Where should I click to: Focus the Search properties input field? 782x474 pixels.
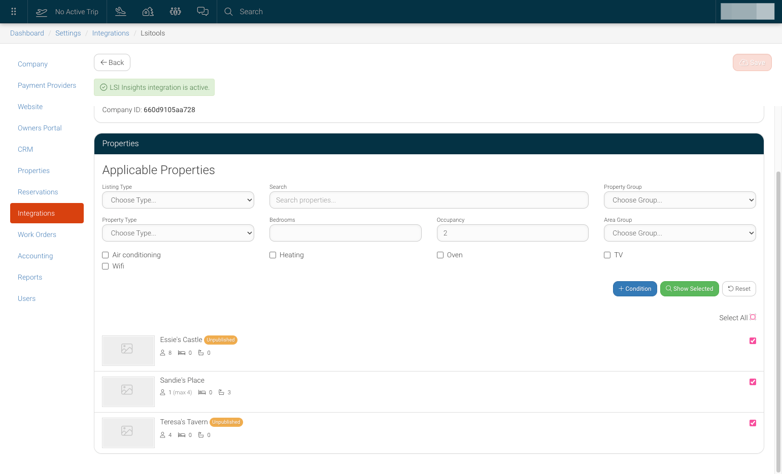429,200
